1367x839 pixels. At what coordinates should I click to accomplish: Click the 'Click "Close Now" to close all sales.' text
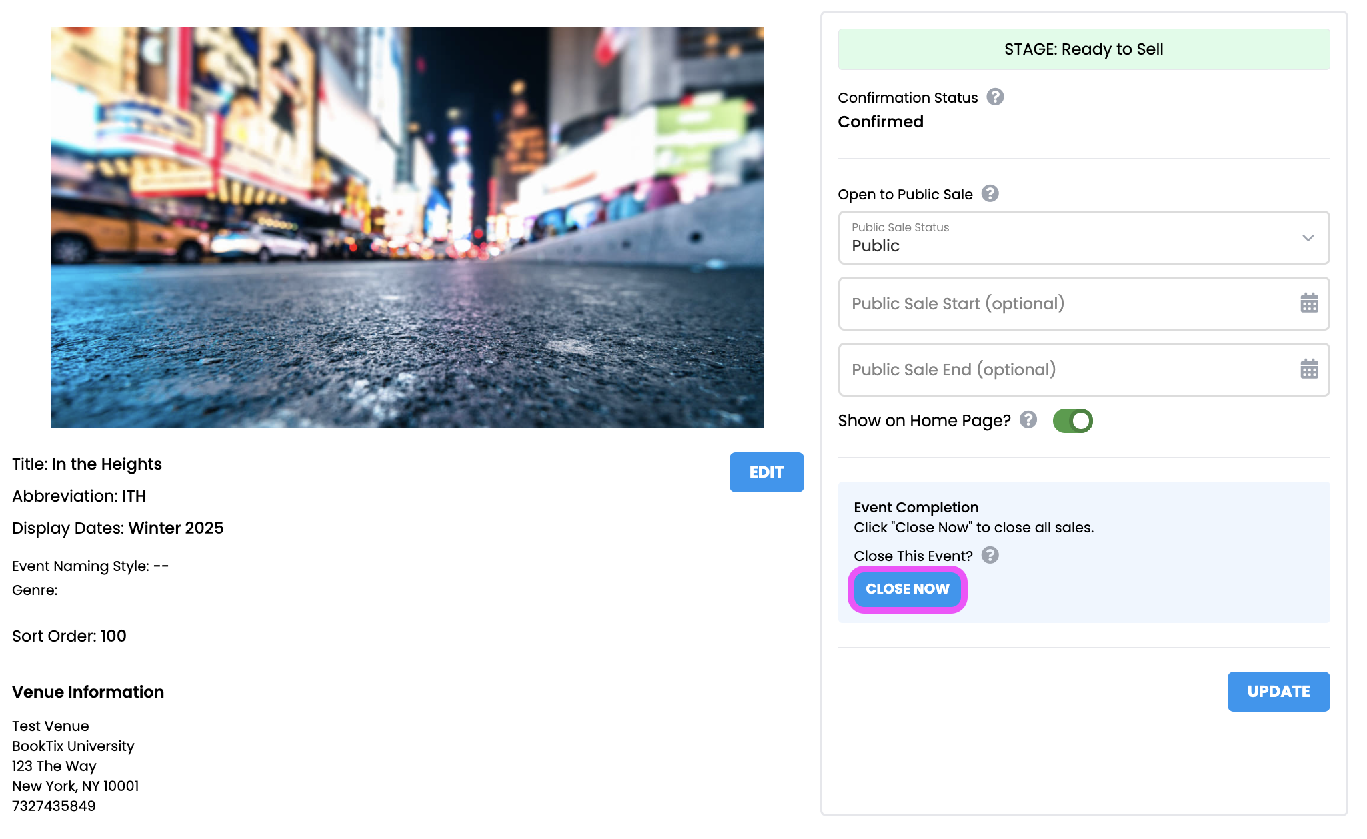(x=974, y=528)
